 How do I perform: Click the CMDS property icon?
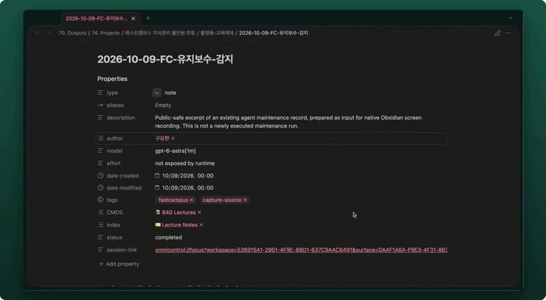coord(100,212)
